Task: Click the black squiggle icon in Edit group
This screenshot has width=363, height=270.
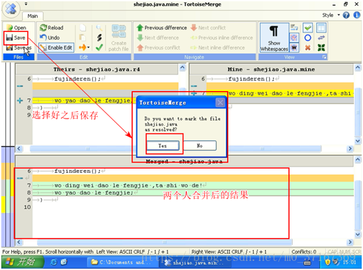Action: (100, 38)
